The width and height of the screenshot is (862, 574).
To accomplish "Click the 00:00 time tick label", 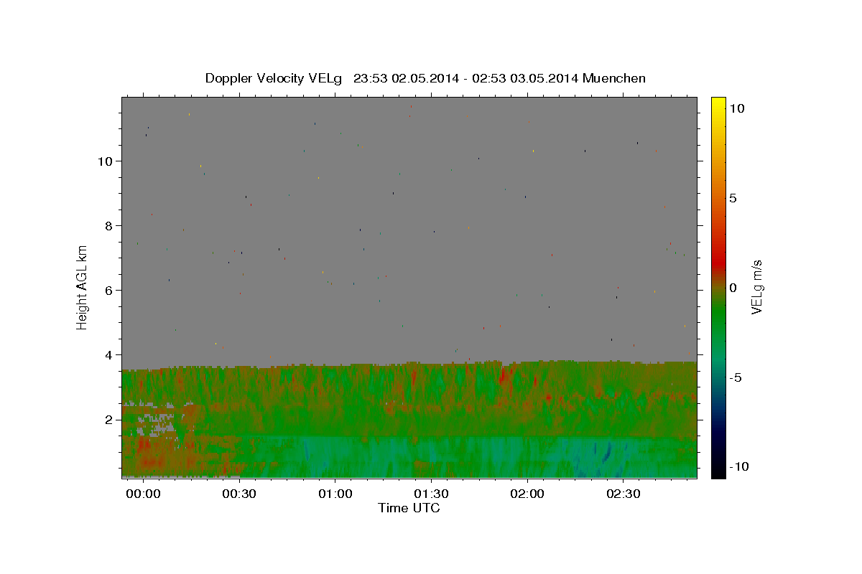I will [x=143, y=494].
